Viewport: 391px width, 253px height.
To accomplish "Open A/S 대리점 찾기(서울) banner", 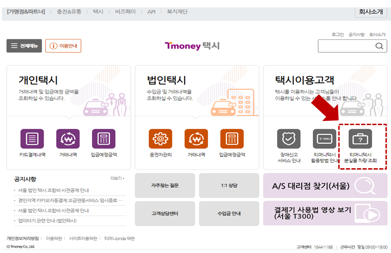I will pos(325,185).
